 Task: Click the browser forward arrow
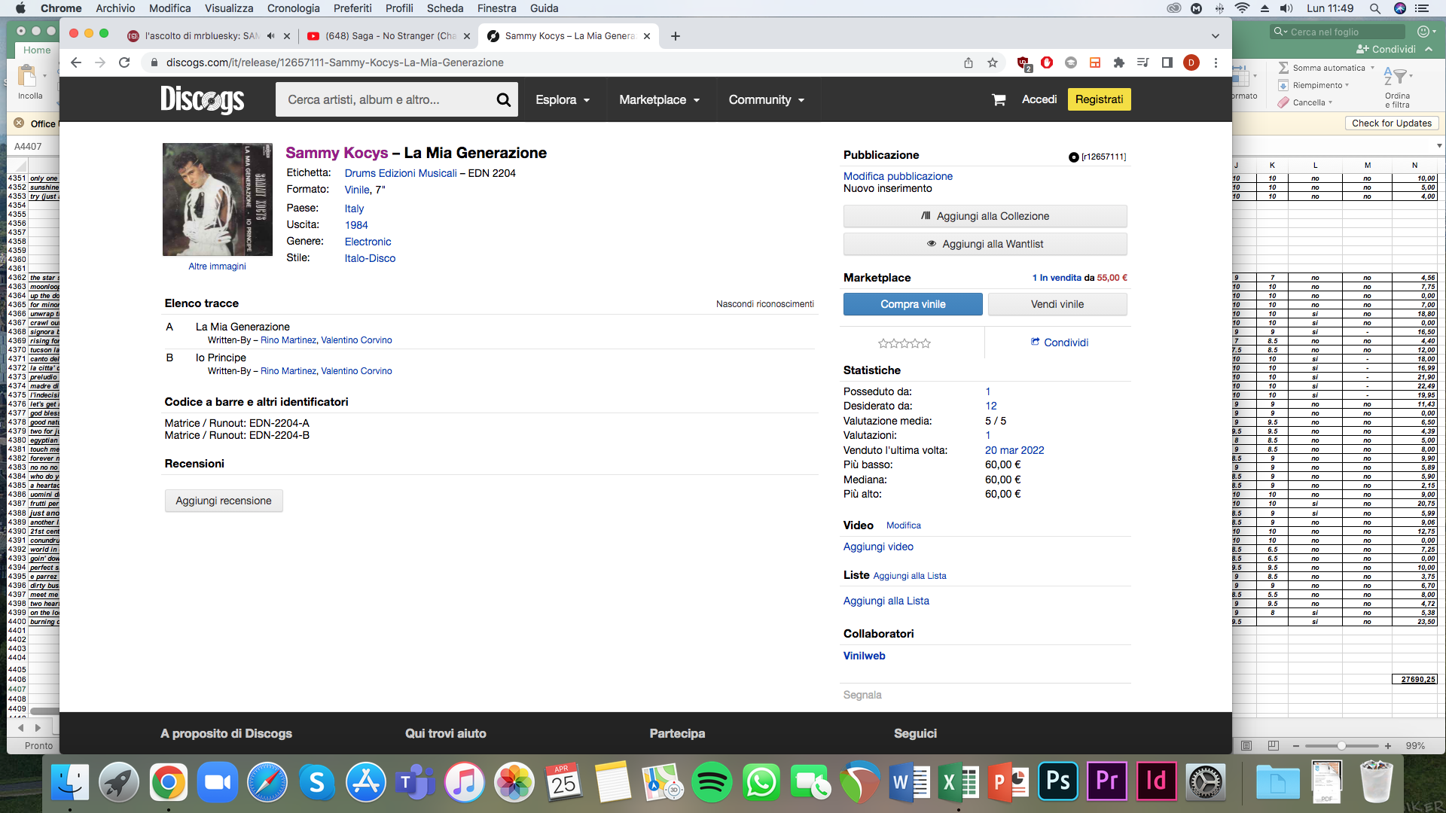tap(100, 62)
